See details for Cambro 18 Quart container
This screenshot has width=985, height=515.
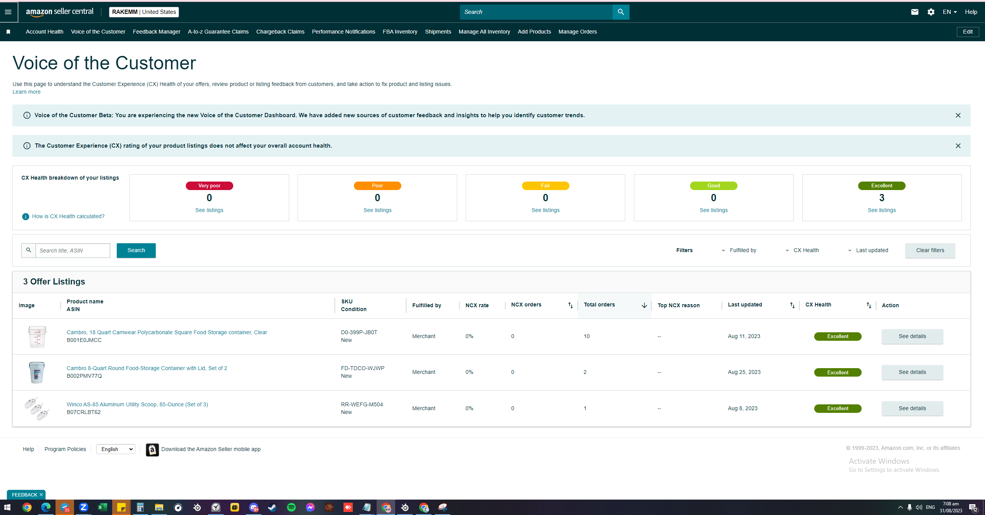coord(912,337)
